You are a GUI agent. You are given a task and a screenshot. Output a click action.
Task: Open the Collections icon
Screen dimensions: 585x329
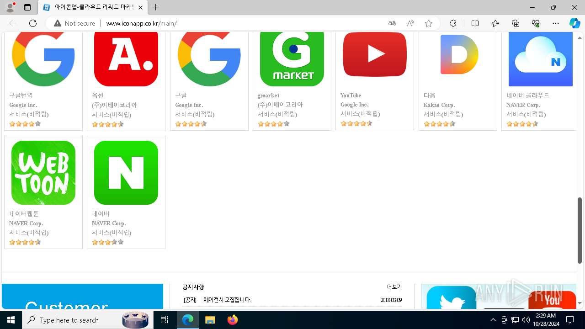[516, 23]
